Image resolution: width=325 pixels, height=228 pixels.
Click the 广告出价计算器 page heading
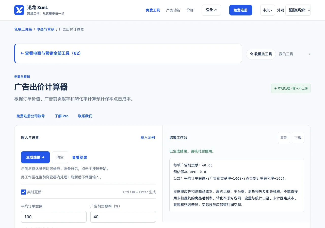tap(41, 87)
